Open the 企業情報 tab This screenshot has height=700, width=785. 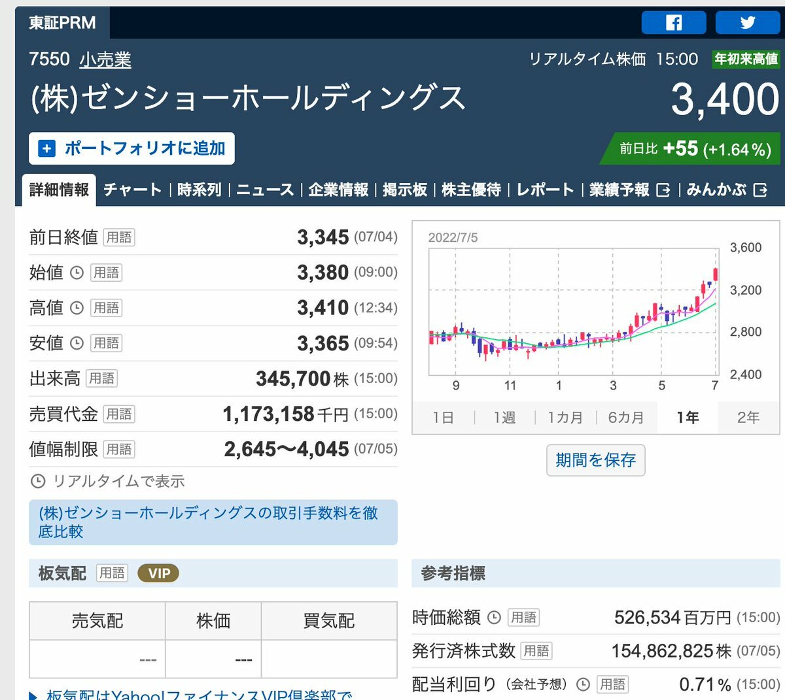point(338,190)
